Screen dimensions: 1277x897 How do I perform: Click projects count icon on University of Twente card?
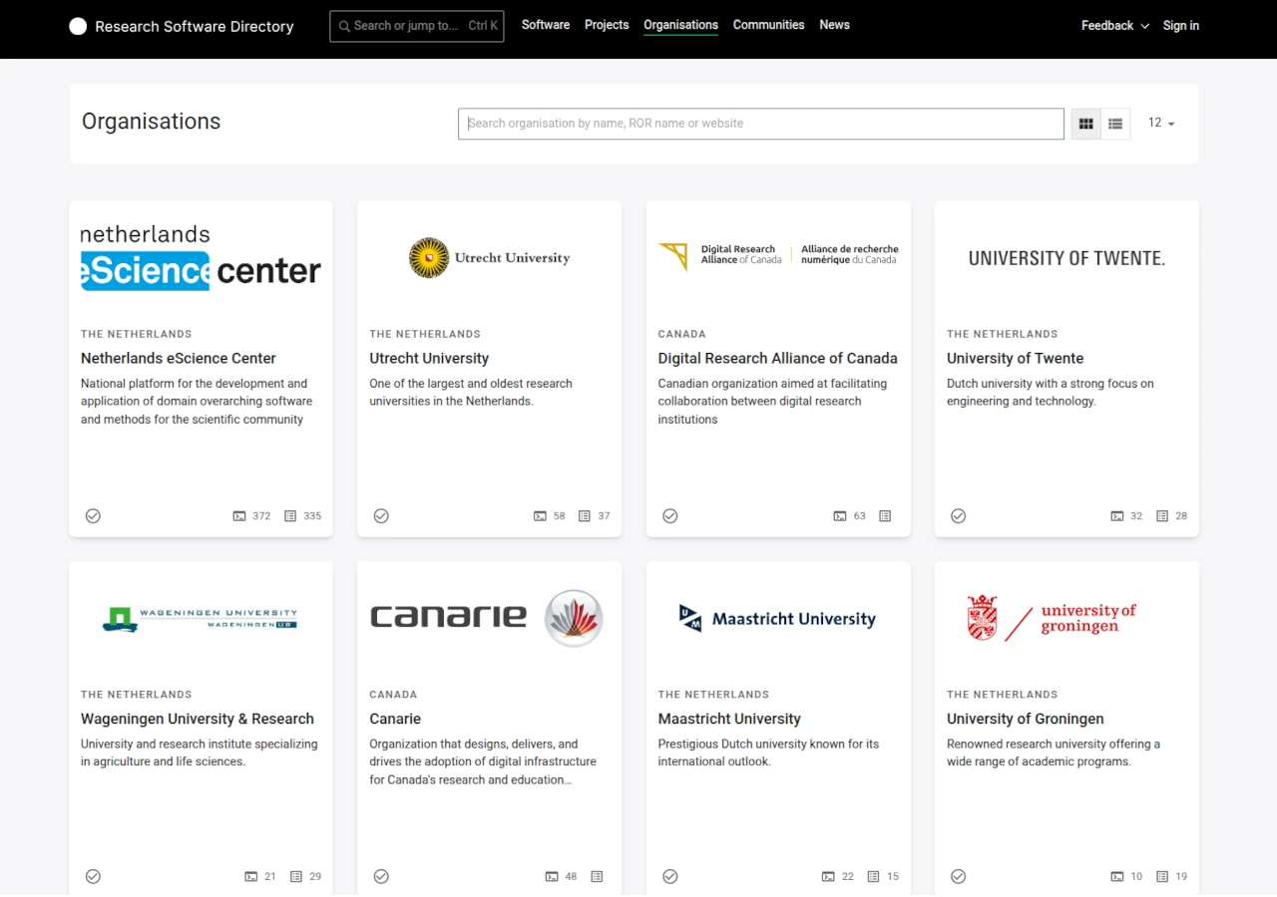[1162, 516]
